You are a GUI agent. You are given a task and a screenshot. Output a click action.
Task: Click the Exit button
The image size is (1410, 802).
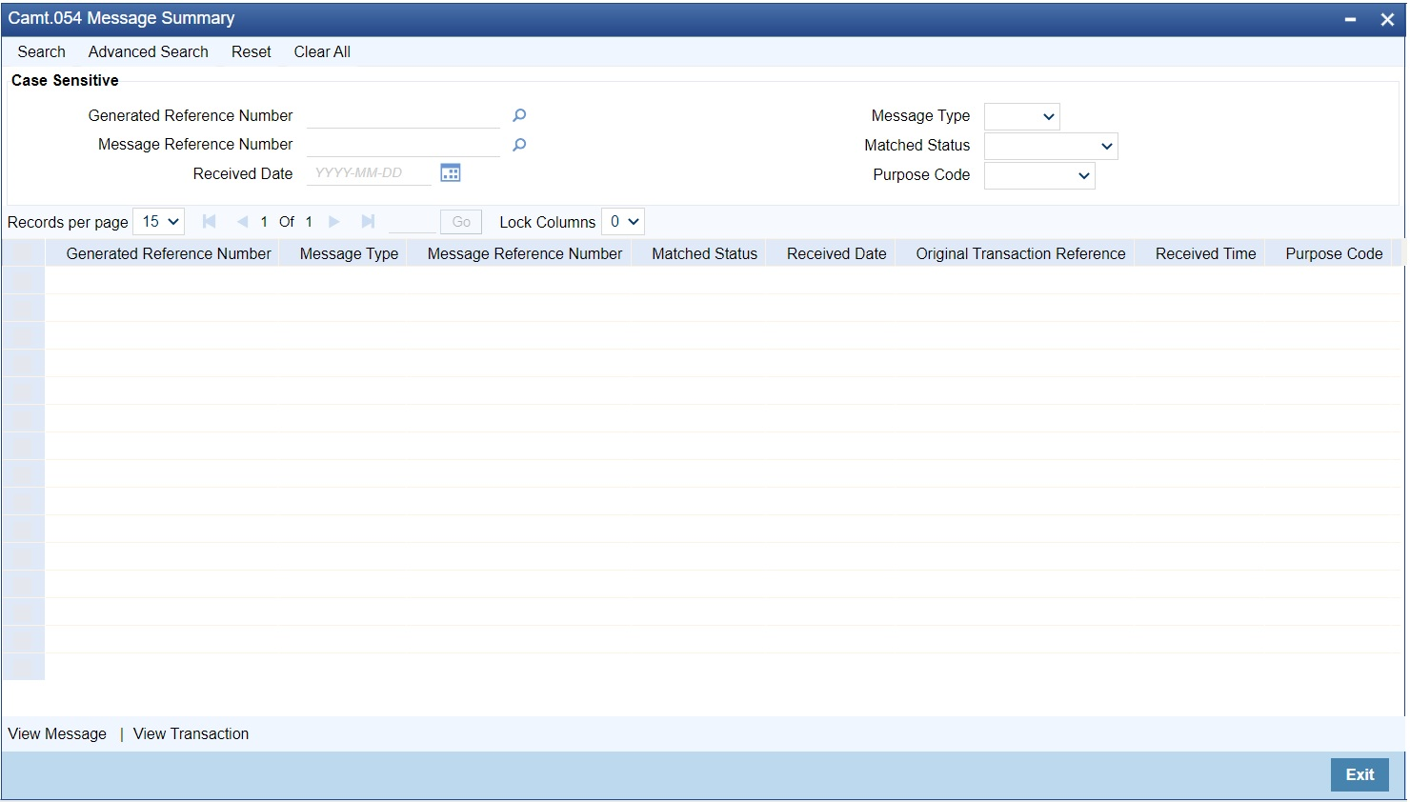pos(1360,775)
